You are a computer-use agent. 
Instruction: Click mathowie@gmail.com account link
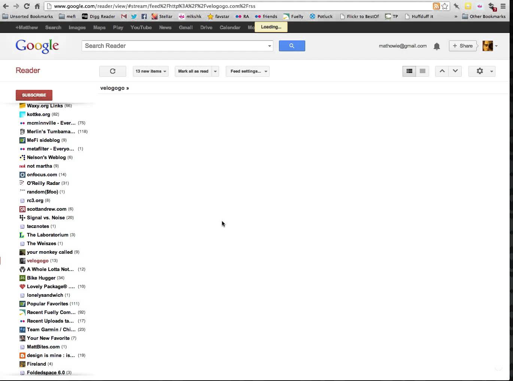coord(403,46)
